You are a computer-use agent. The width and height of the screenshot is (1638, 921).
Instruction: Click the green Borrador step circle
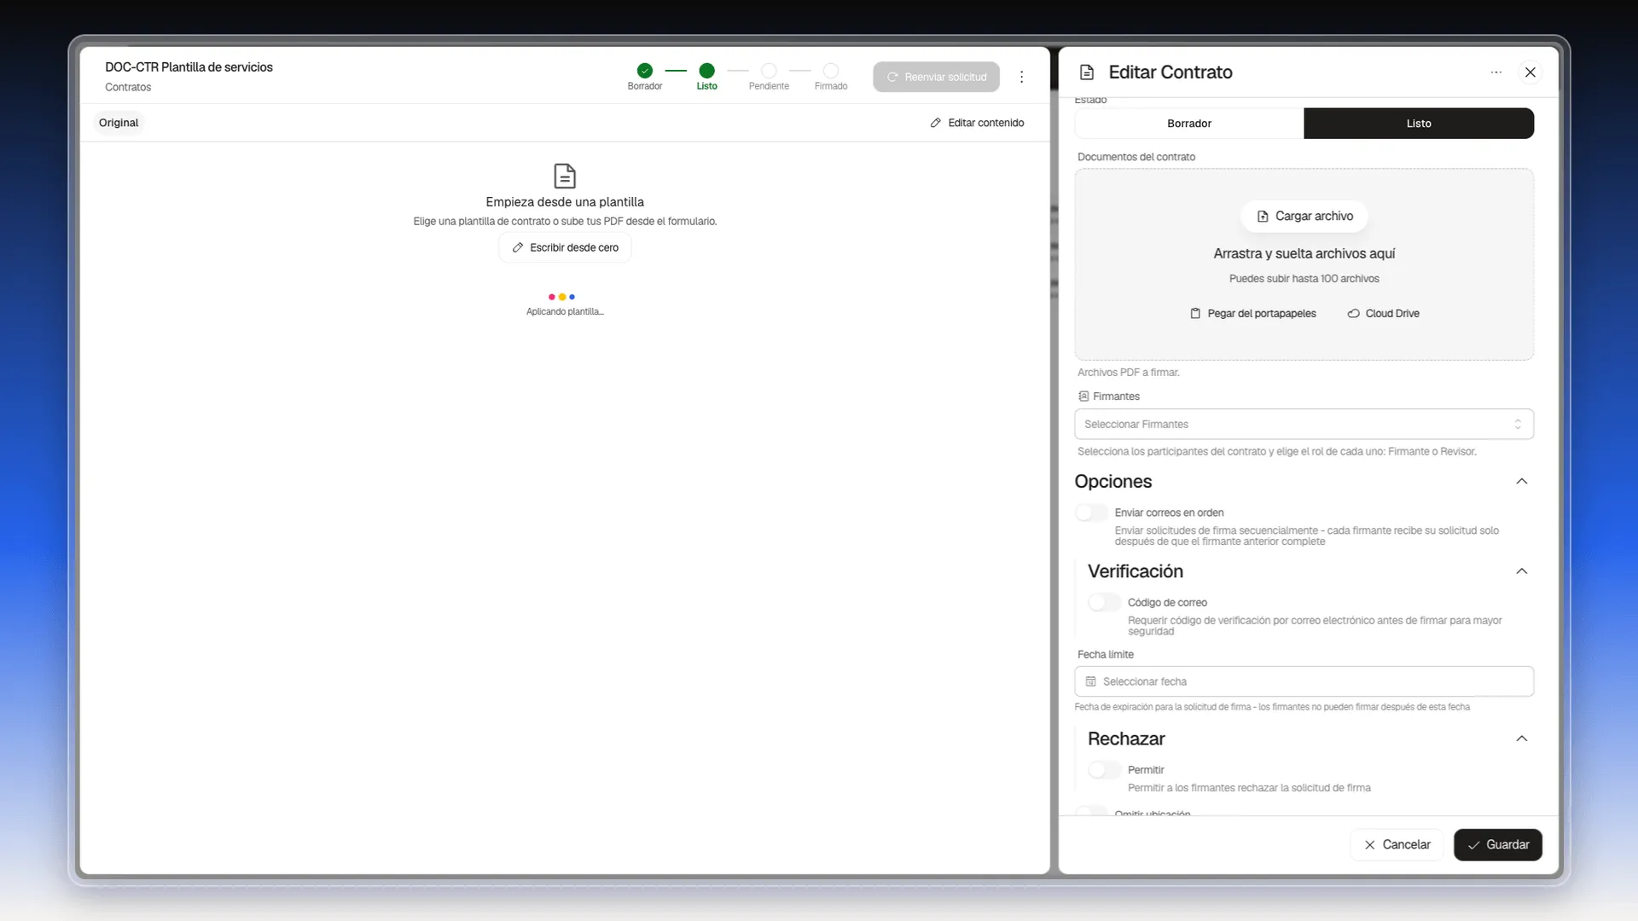click(645, 71)
